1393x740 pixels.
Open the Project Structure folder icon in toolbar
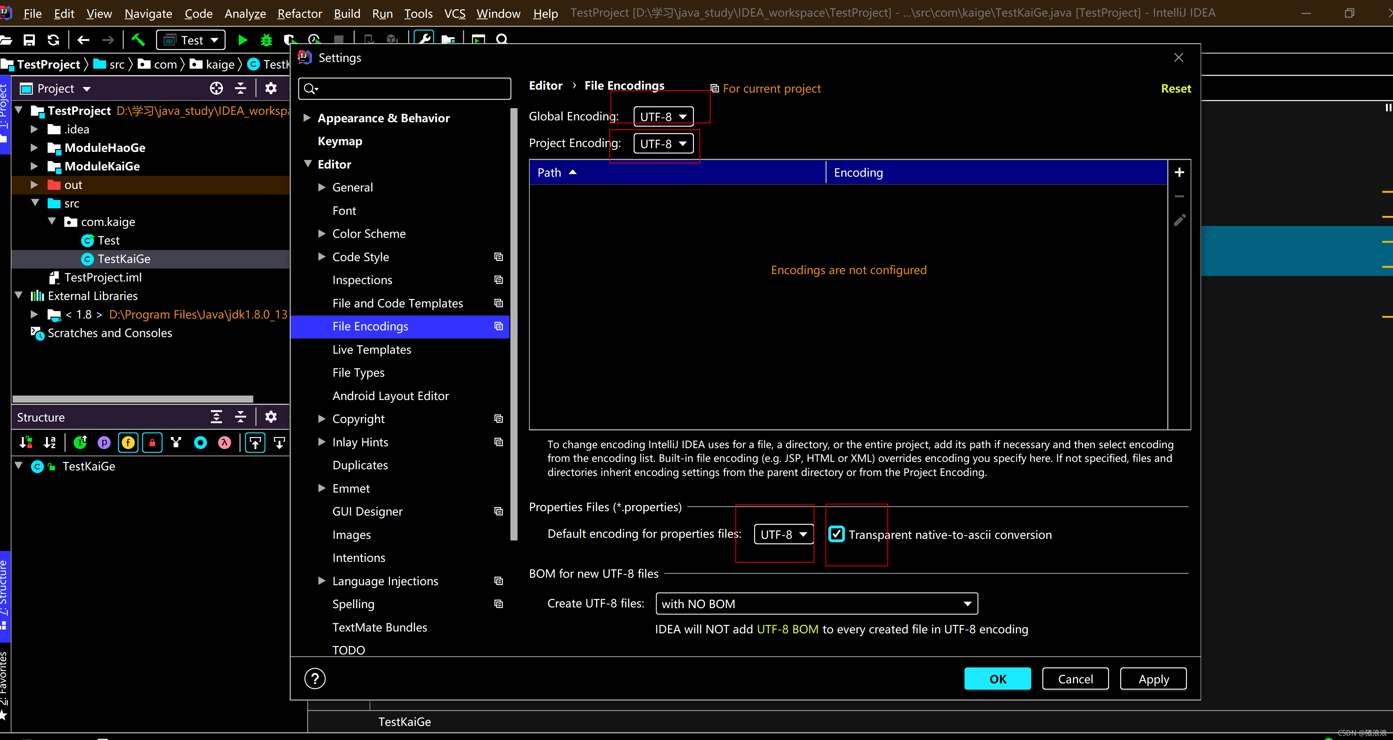(448, 39)
